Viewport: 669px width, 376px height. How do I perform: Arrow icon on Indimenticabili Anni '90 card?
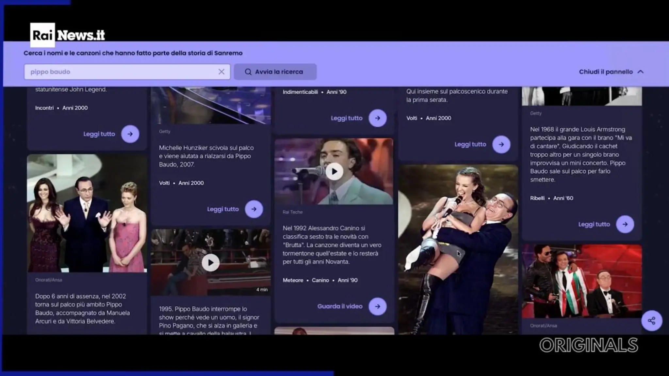[377, 118]
